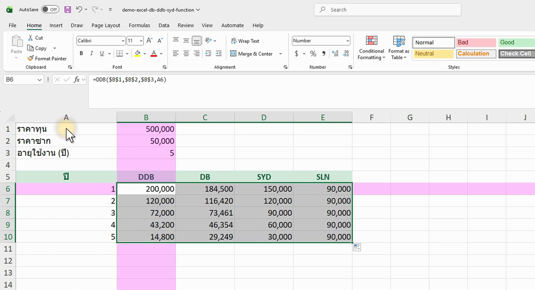Screen dimensions: 535x290
Task: Open Font group dialog launcher
Action: coord(165,67)
